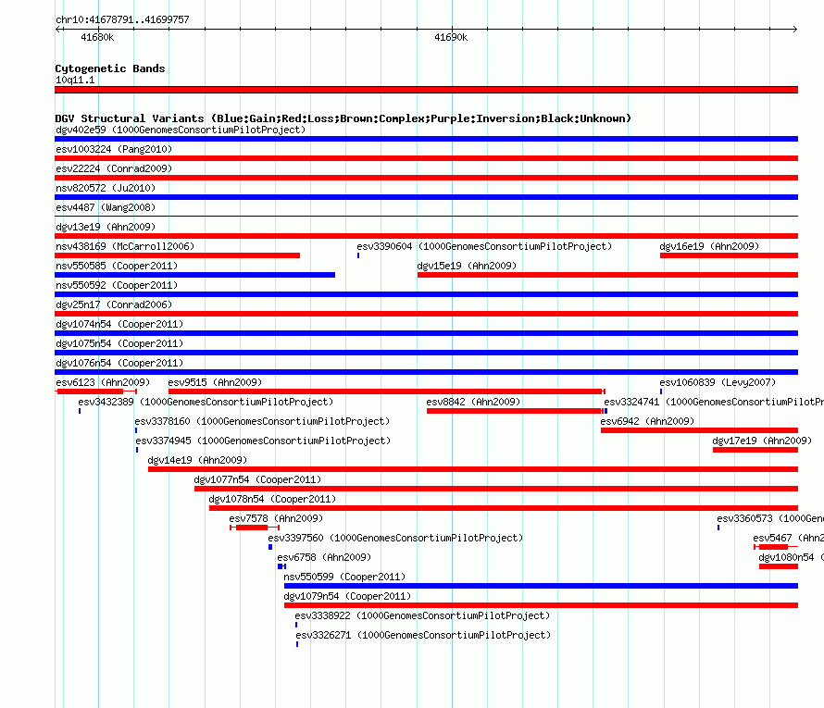Click the Cytogenetic Bands track heading
824x708 pixels.
pyautogui.click(x=110, y=68)
